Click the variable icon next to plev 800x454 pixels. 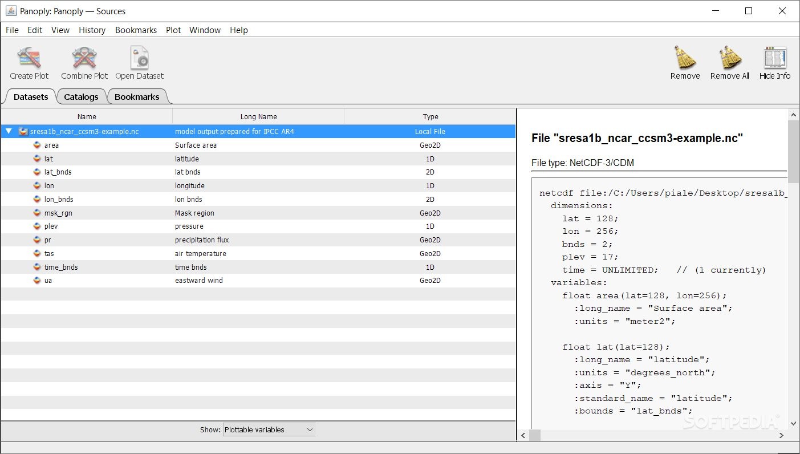tap(38, 226)
